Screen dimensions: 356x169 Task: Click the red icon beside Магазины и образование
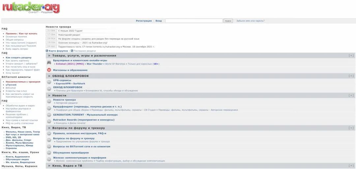coord(49,70)
